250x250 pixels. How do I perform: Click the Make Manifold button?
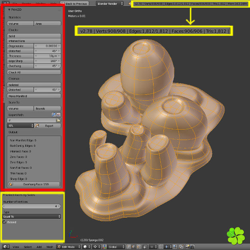pyautogui.click(x=34, y=96)
